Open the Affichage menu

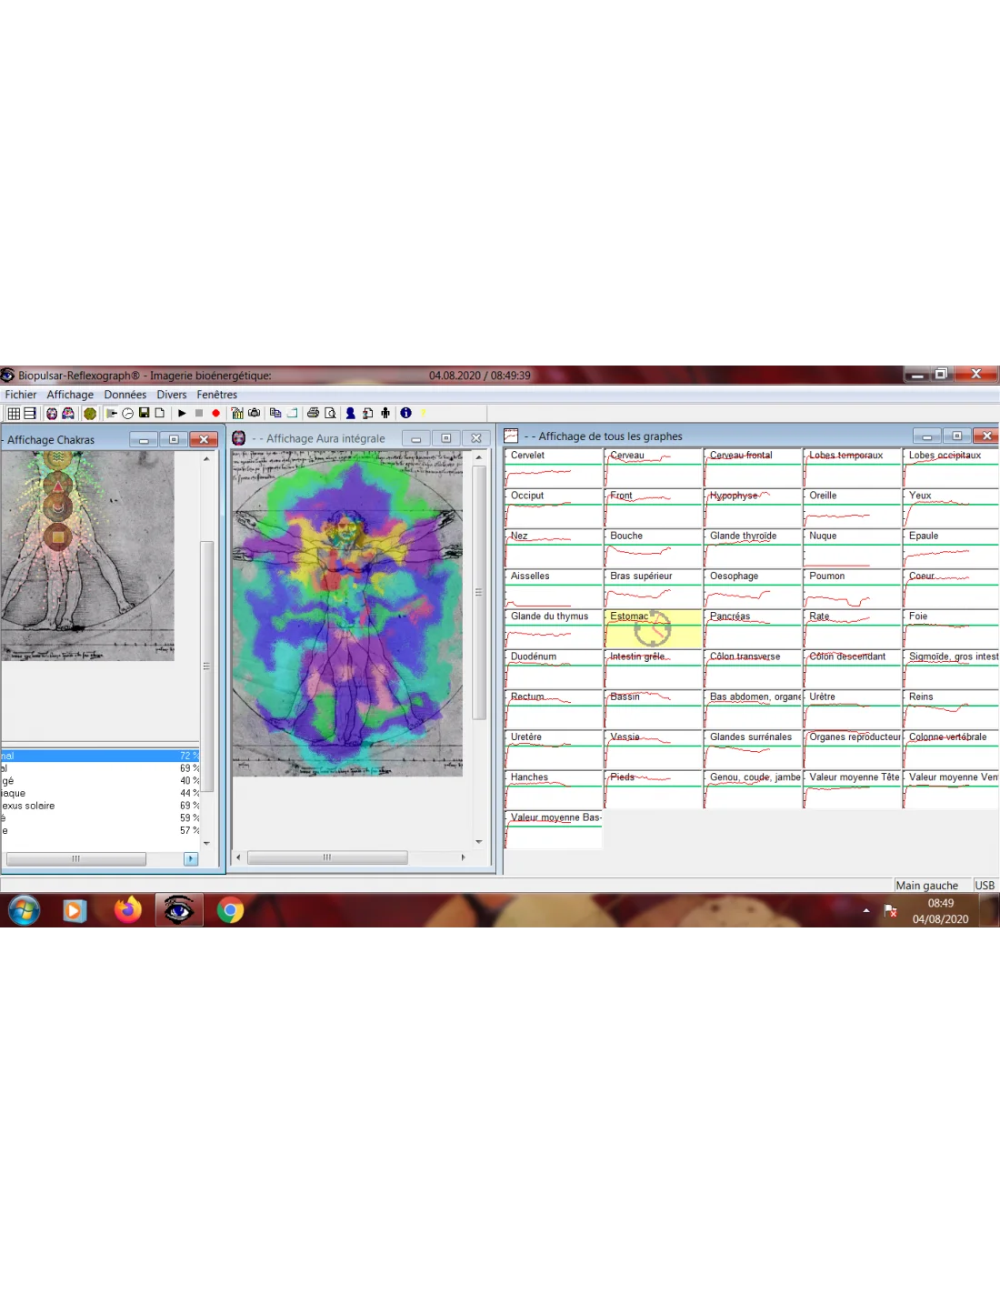[x=70, y=395]
